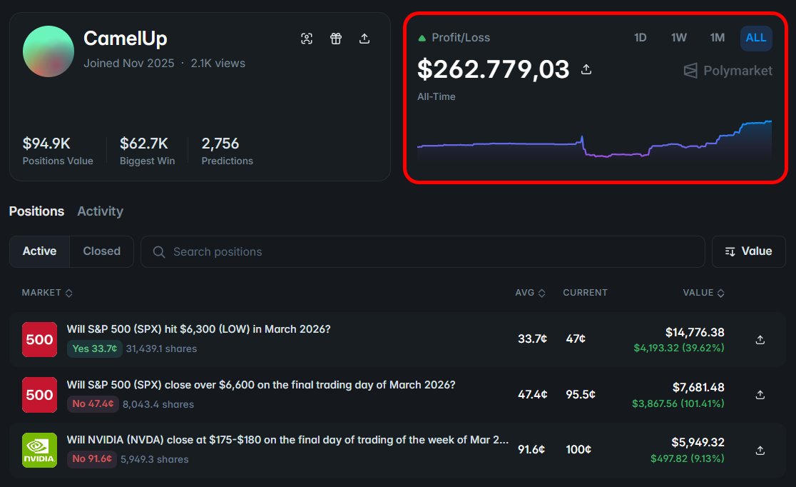Select the ALL profit/loss range
The width and height of the screenshot is (796, 487).
[756, 38]
